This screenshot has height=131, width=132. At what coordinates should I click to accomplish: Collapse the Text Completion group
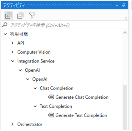tap(35, 106)
